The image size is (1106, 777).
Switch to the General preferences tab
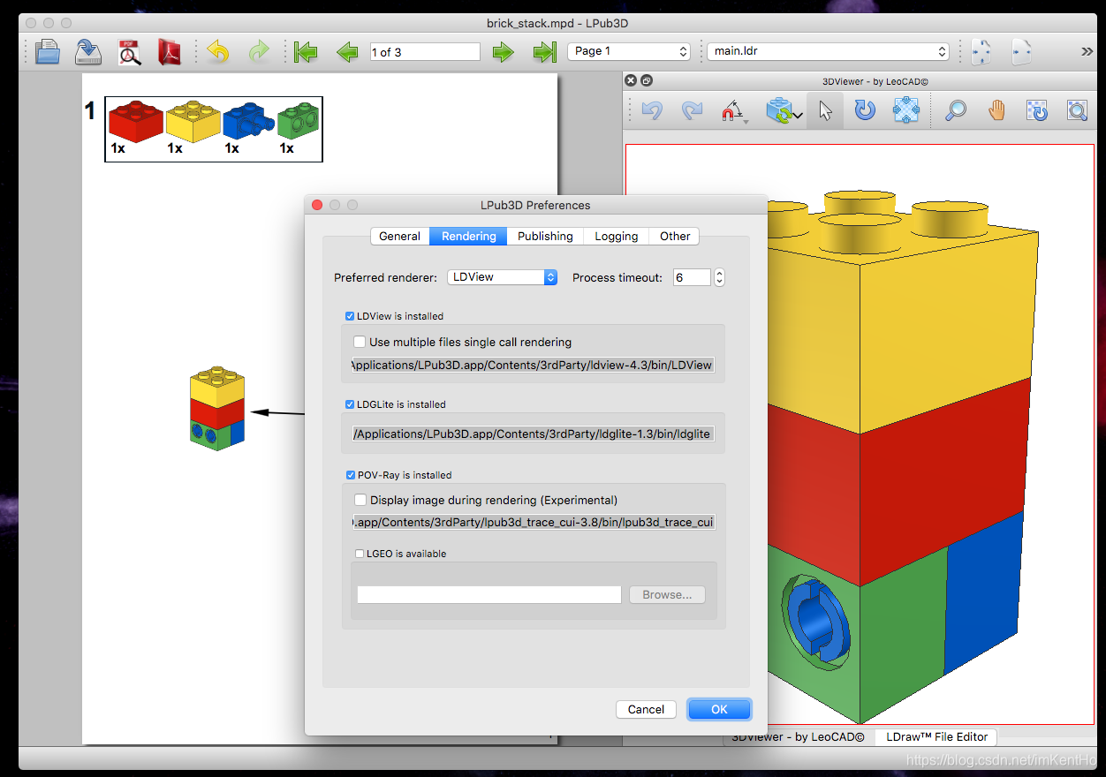[x=399, y=236]
